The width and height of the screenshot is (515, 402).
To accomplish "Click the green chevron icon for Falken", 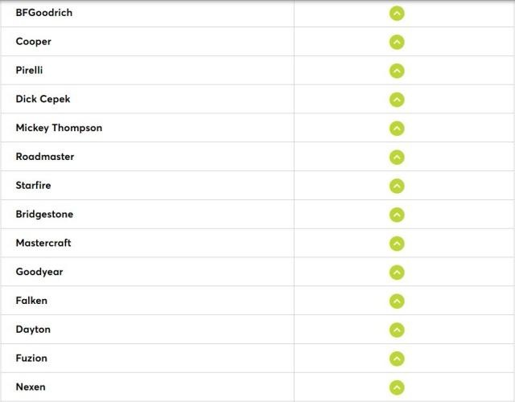I will [x=397, y=301].
